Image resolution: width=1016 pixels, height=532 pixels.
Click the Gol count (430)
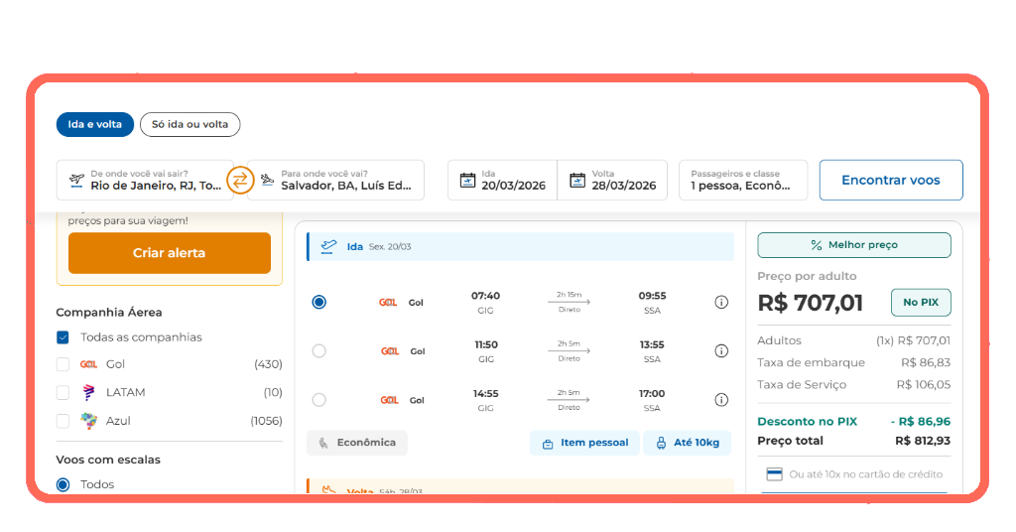[268, 364]
